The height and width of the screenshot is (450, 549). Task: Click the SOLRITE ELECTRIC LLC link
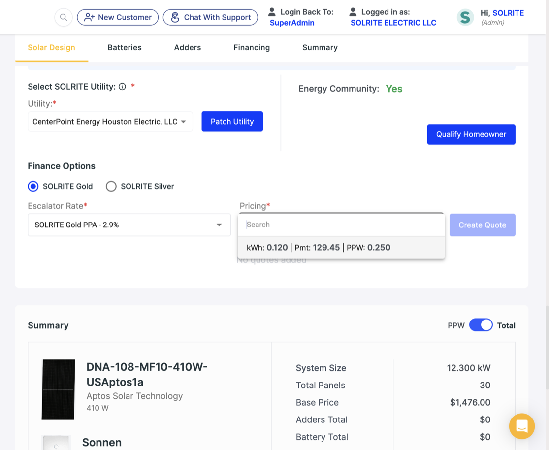point(393,23)
